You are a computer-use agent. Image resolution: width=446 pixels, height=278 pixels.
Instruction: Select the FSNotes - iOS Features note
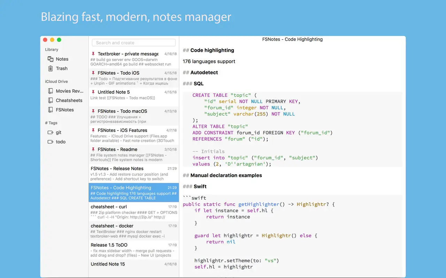(x=133, y=135)
